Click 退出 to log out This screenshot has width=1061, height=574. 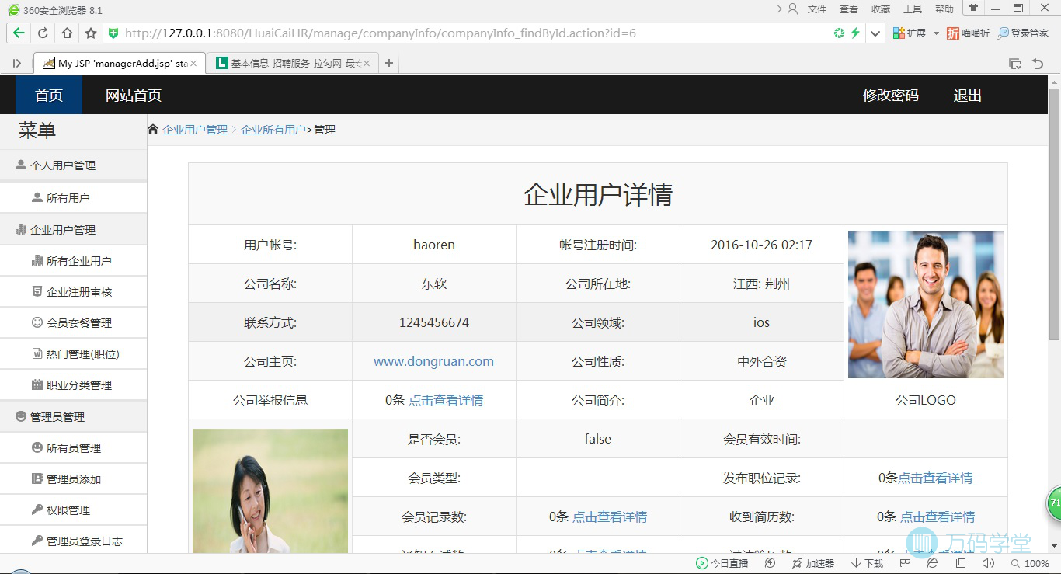(968, 95)
